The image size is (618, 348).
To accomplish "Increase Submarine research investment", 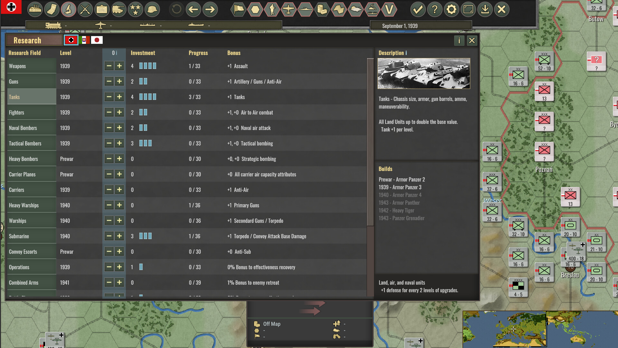I will click(119, 236).
